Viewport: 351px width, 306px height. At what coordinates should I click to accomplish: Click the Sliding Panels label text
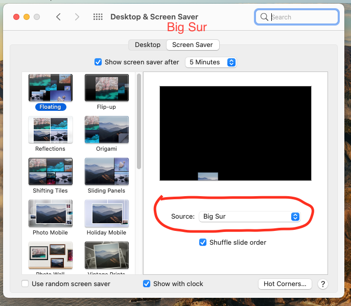click(107, 191)
